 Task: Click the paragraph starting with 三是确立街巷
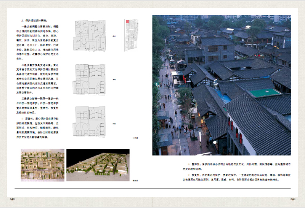point(40,105)
